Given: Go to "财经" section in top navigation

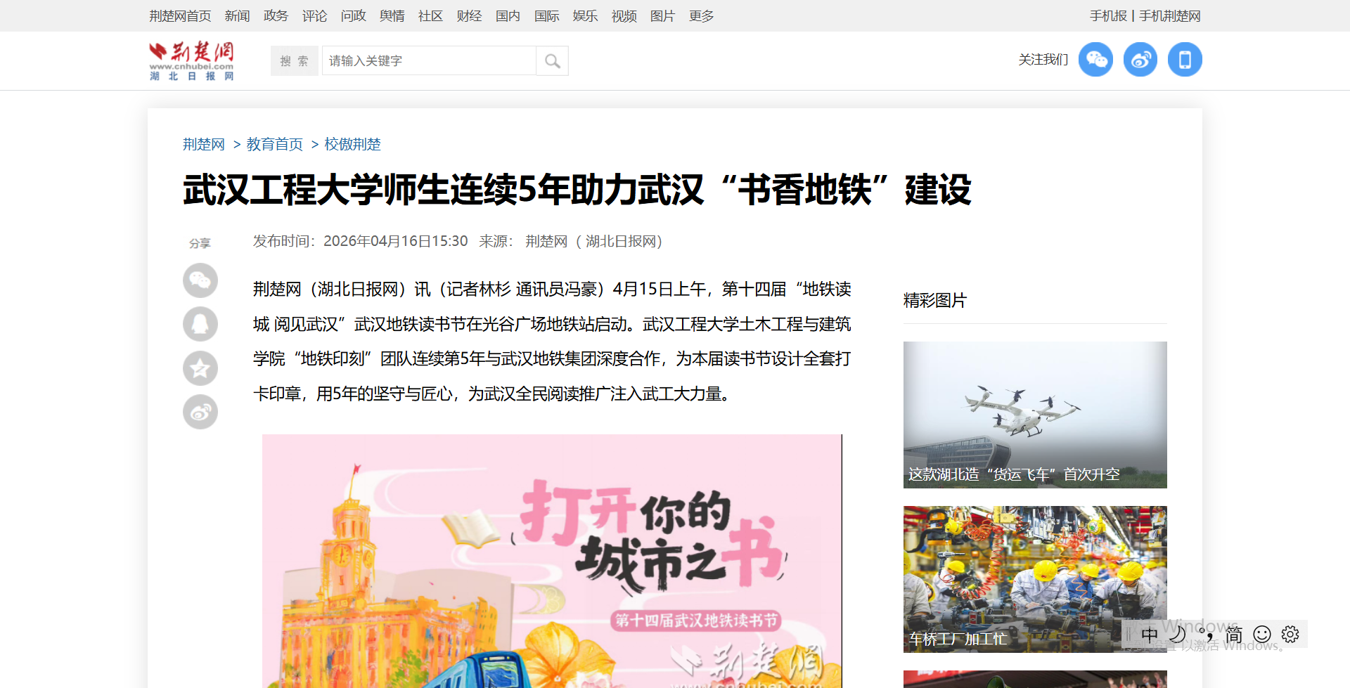Looking at the screenshot, I should (x=469, y=15).
